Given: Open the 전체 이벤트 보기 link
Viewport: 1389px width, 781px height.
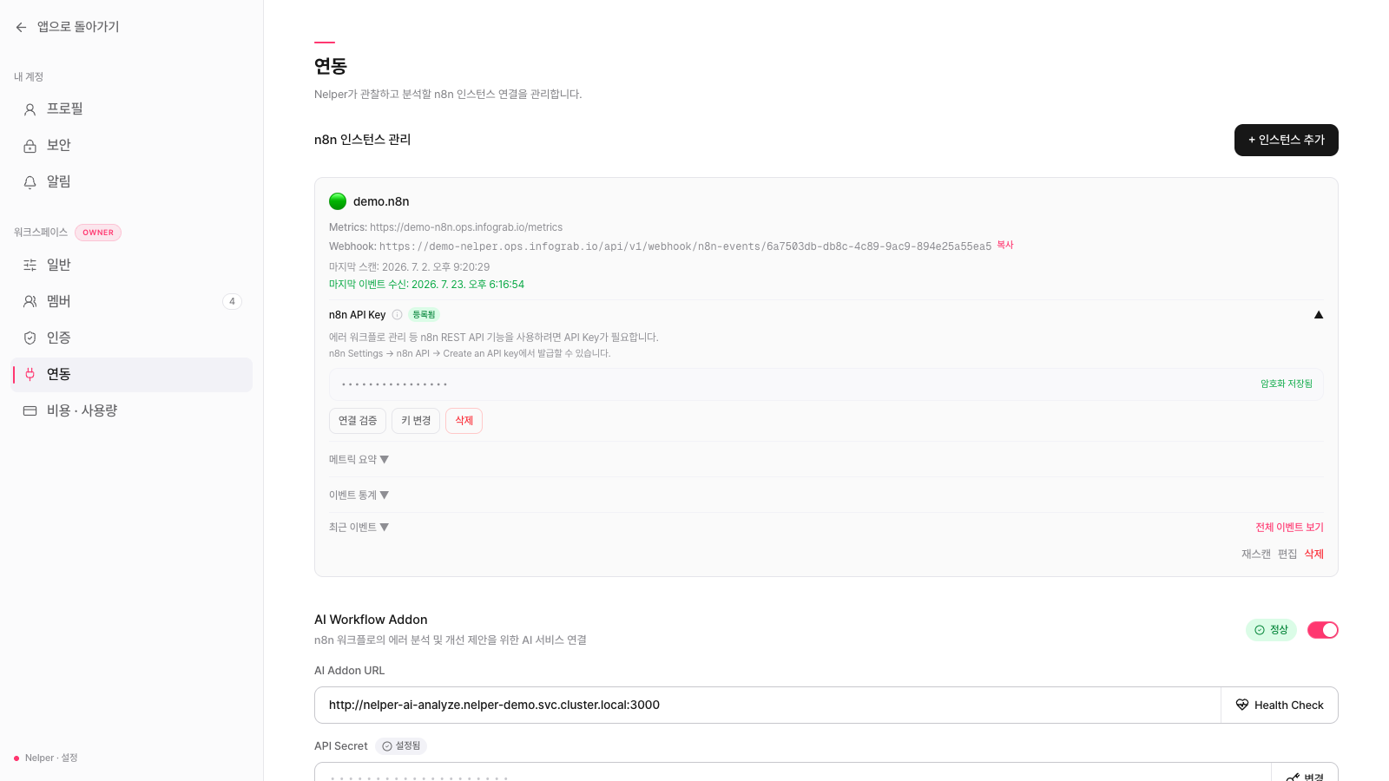Looking at the screenshot, I should point(1289,528).
